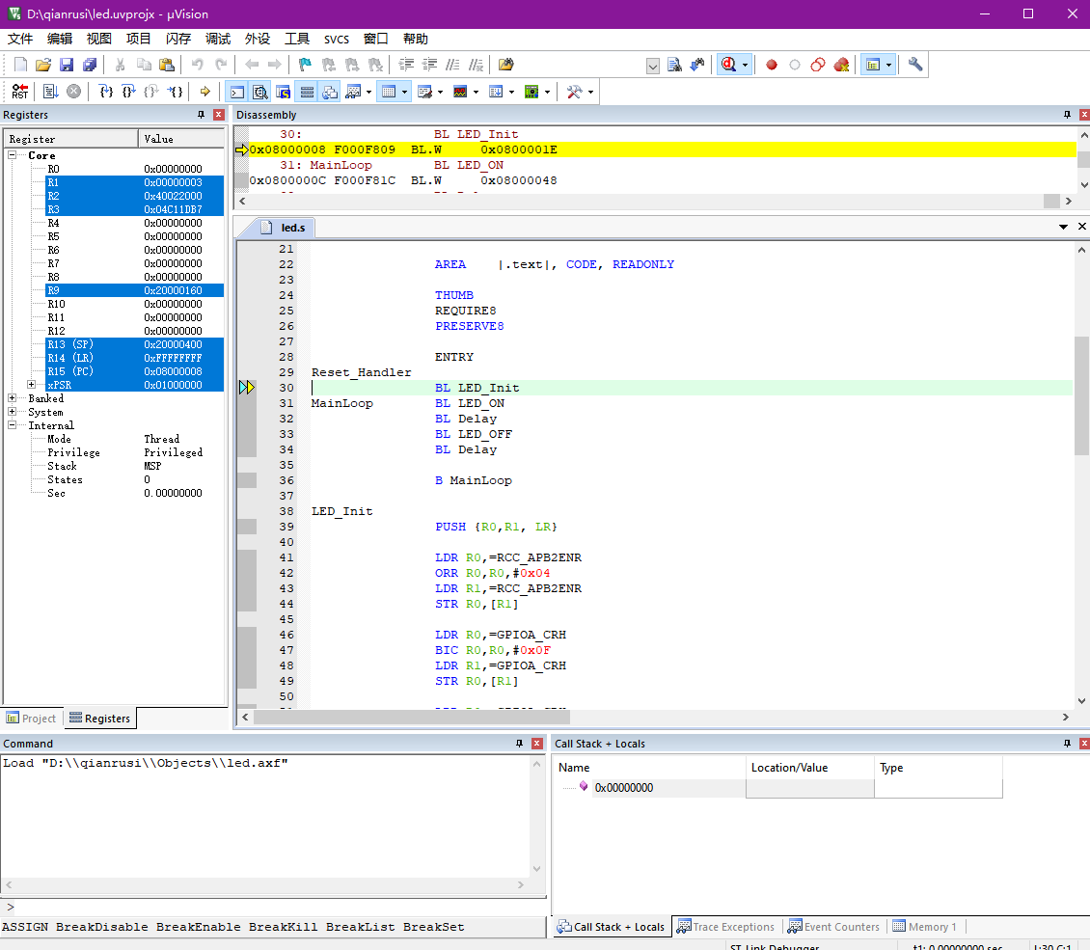
Task: Open Analysis windows dropdown arrow
Action: pos(477,92)
